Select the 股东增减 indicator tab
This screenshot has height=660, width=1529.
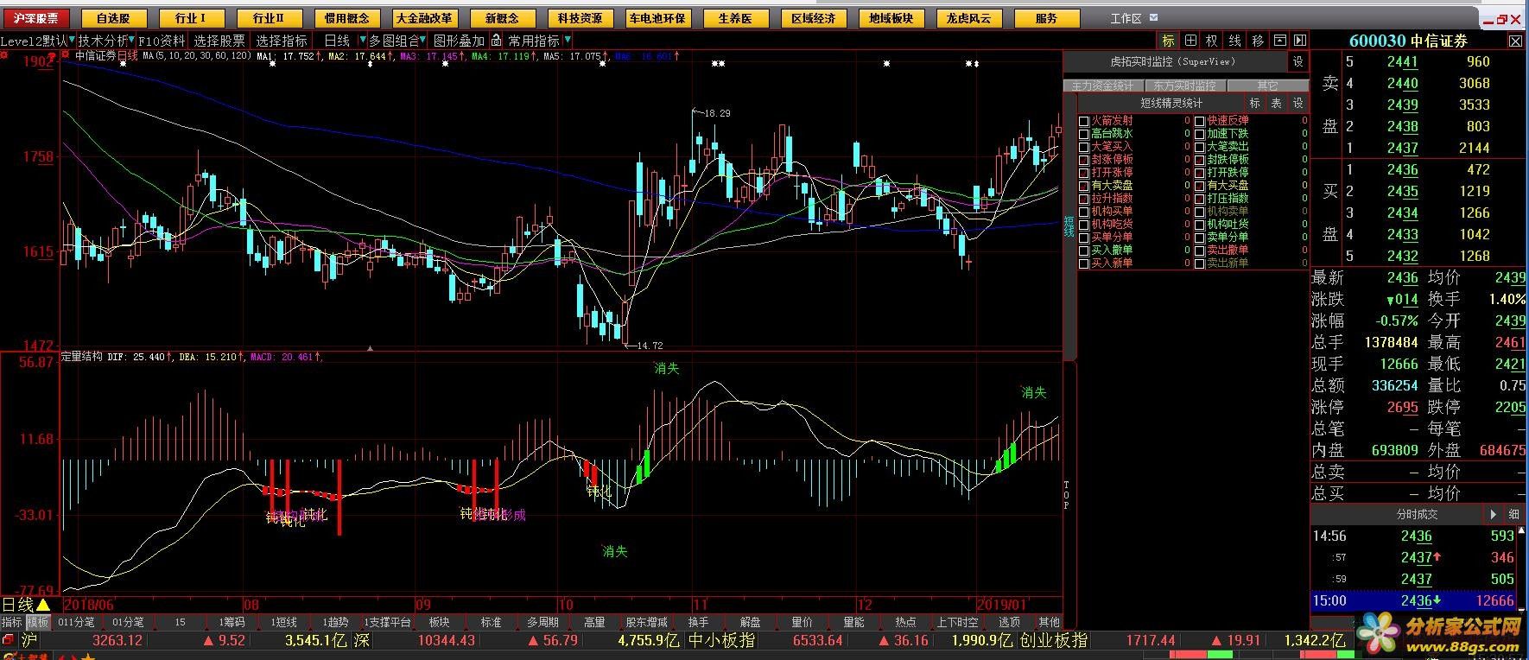click(646, 622)
